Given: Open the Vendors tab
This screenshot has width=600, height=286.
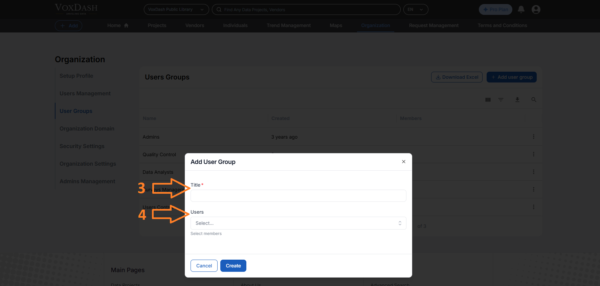Looking at the screenshot, I should (x=195, y=25).
